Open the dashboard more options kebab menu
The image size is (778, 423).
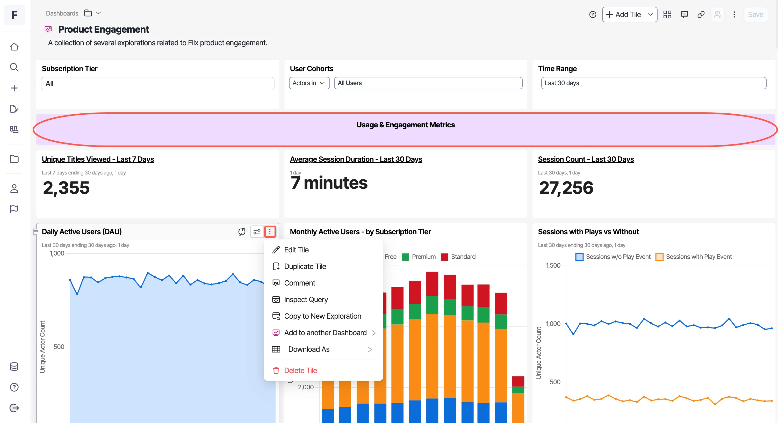click(x=734, y=14)
